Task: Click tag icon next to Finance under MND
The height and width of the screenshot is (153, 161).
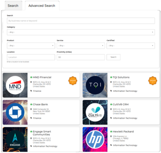Action: click(31, 91)
